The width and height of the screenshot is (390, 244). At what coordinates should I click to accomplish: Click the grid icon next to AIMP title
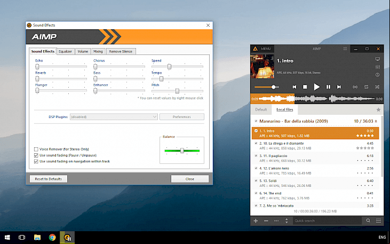click(345, 49)
